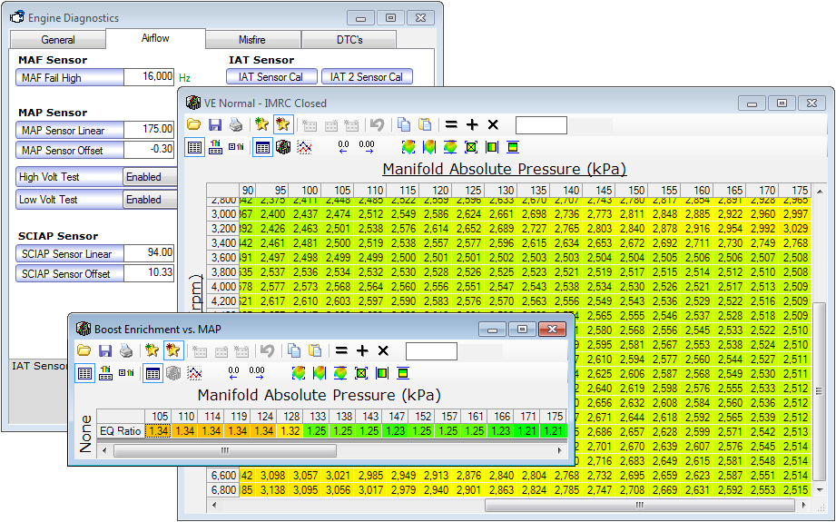Print the Boost Enrichment table
This screenshot has width=836, height=522.
(x=126, y=350)
